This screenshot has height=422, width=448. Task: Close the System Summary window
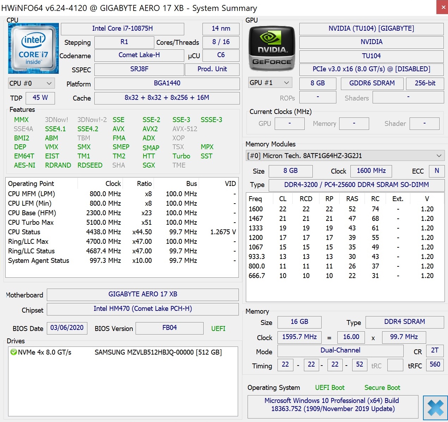(442, 7)
